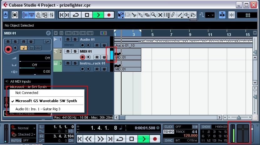260x145 pixels.
Task: Open track list global settings dropdown arrow
Action: (56, 33)
